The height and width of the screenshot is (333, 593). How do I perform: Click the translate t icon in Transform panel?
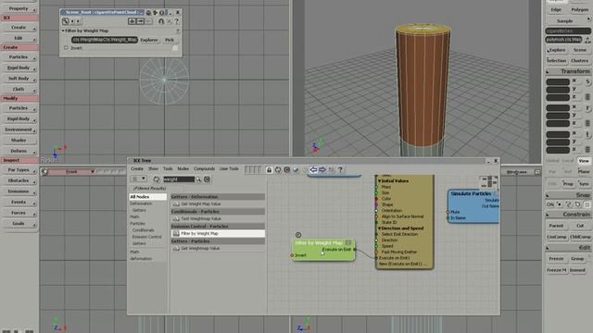[587, 134]
